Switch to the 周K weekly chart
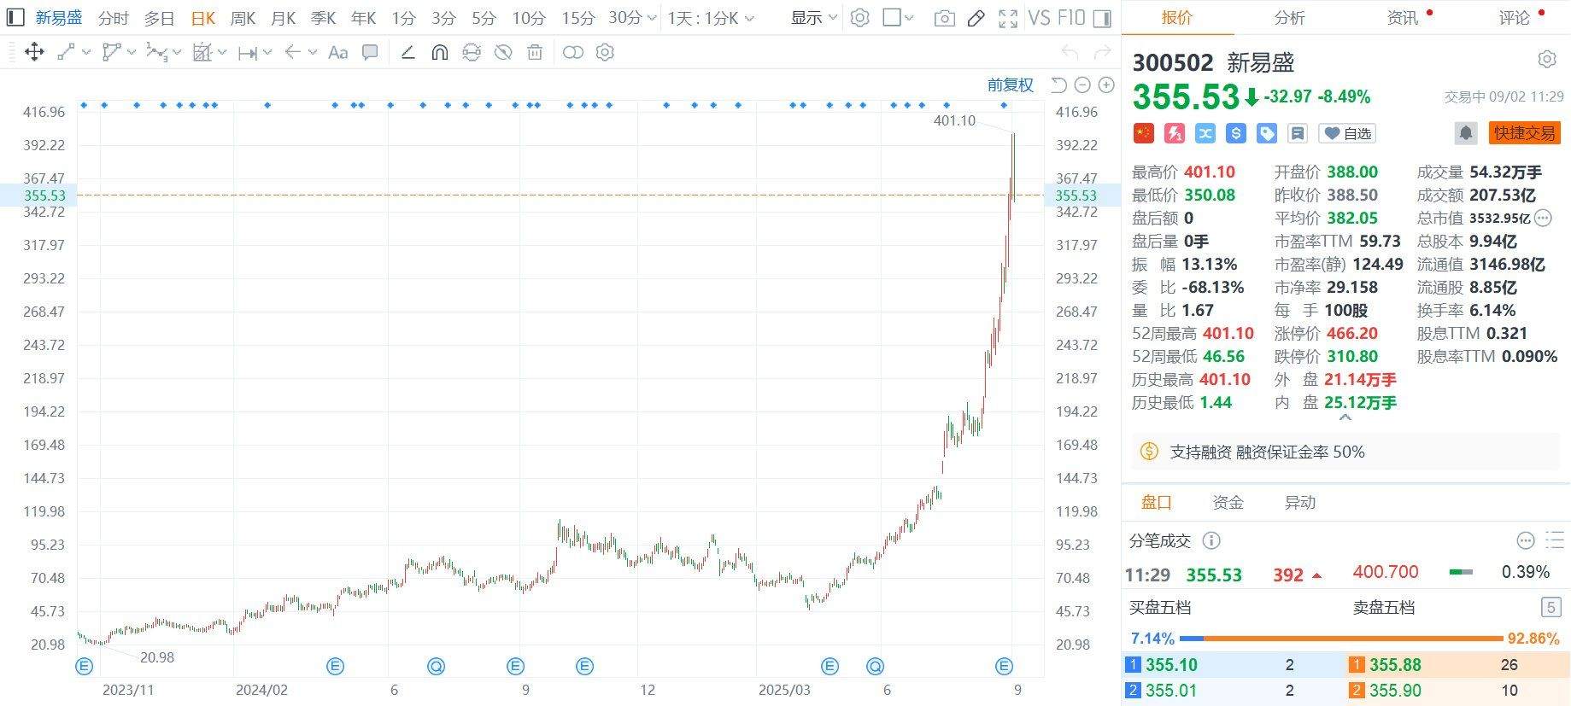The image size is (1571, 706). pyautogui.click(x=243, y=18)
